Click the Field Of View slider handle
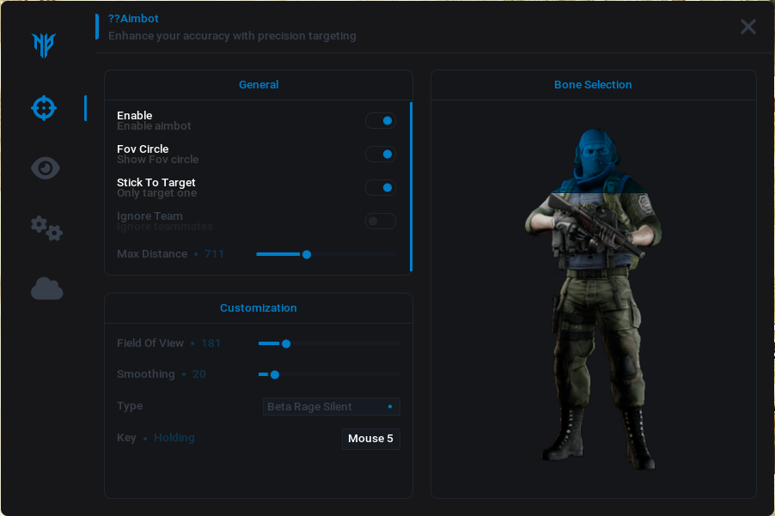This screenshot has width=775, height=516. 286,343
